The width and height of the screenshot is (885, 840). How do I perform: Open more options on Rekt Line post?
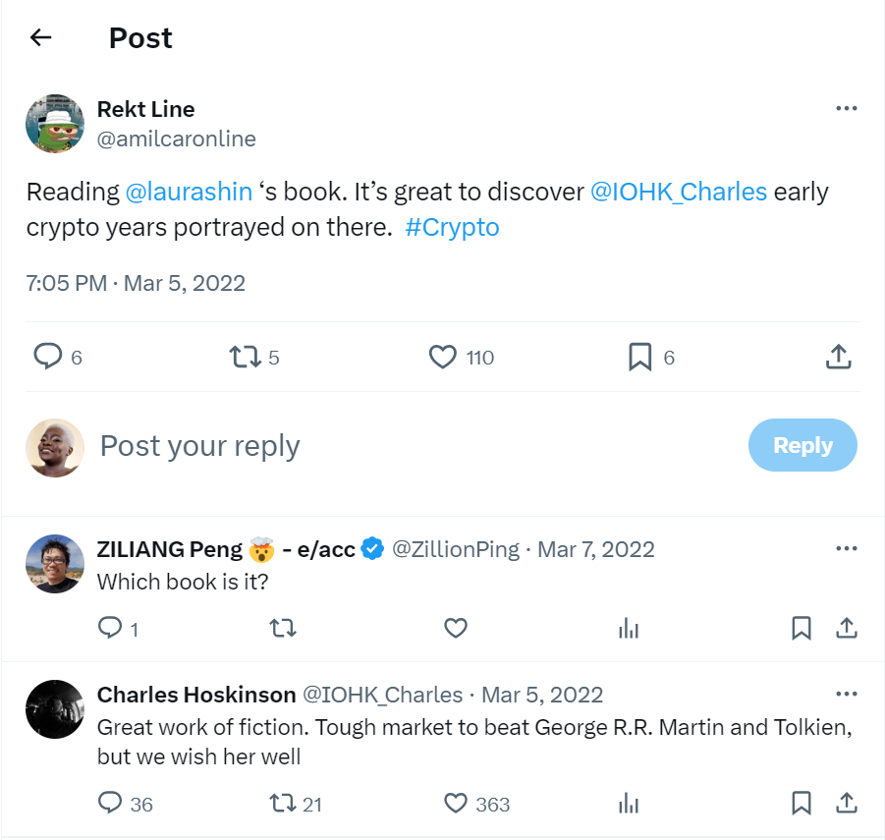click(846, 108)
